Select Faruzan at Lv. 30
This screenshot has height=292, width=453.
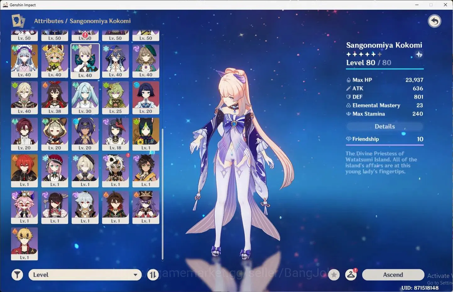point(85,98)
